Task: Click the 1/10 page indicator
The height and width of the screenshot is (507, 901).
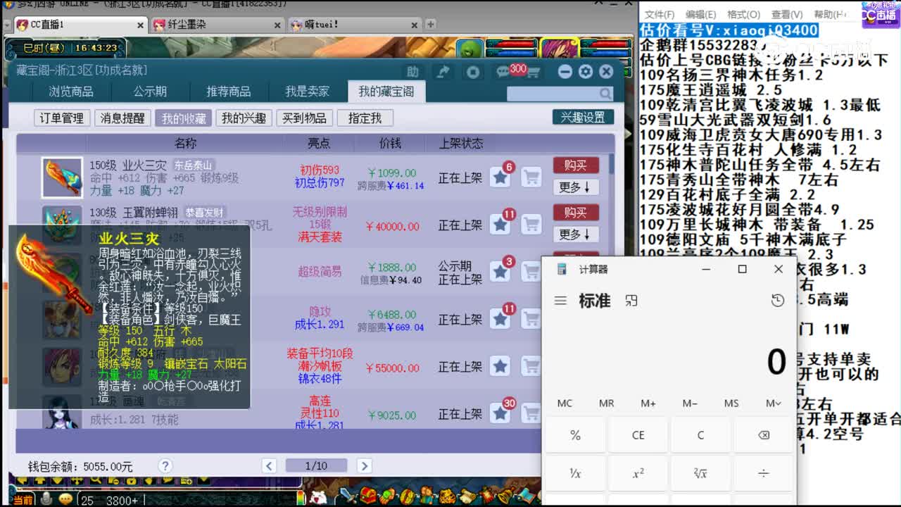Action: pos(316,465)
